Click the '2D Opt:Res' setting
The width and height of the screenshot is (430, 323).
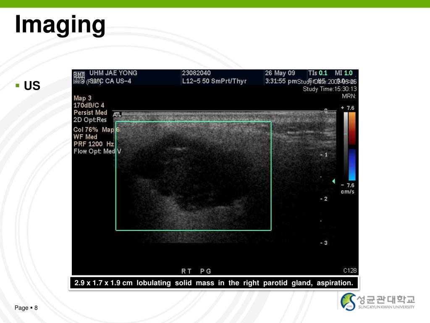point(90,120)
